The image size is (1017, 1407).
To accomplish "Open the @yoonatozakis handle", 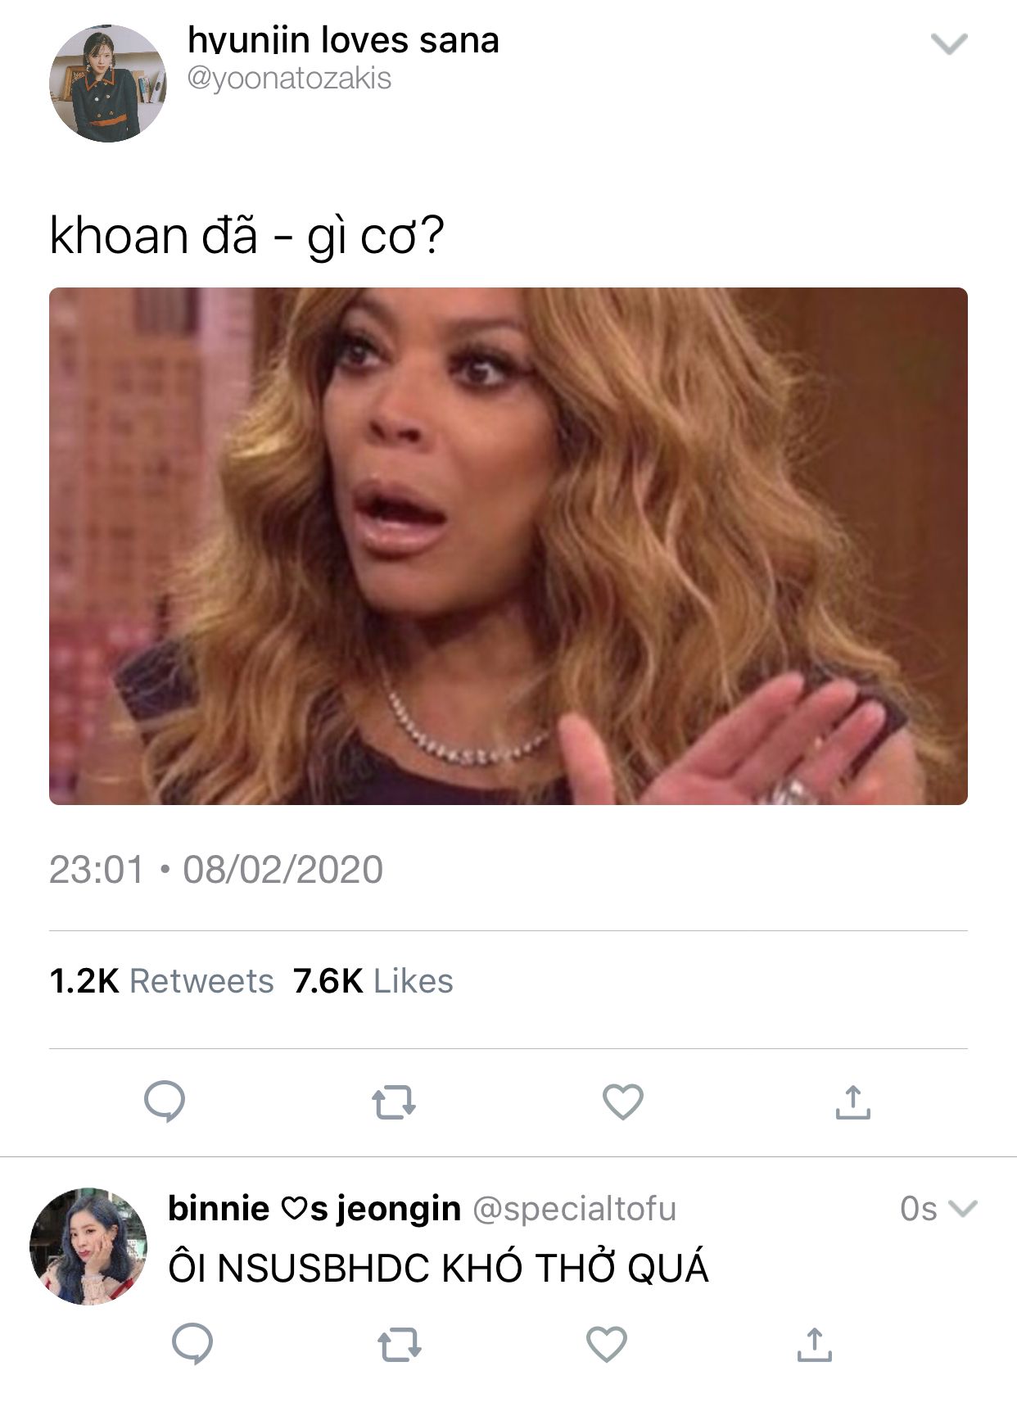I will pyautogui.click(x=290, y=79).
